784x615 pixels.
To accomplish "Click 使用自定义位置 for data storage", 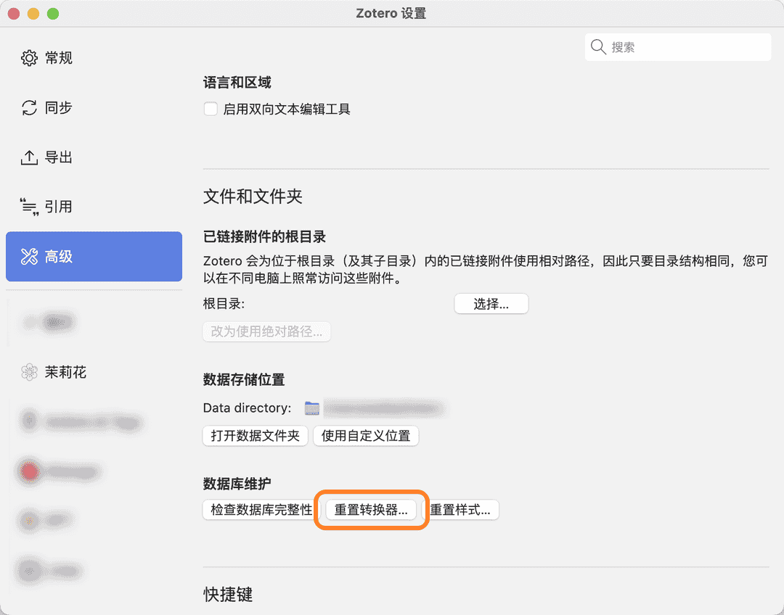I will [x=366, y=436].
